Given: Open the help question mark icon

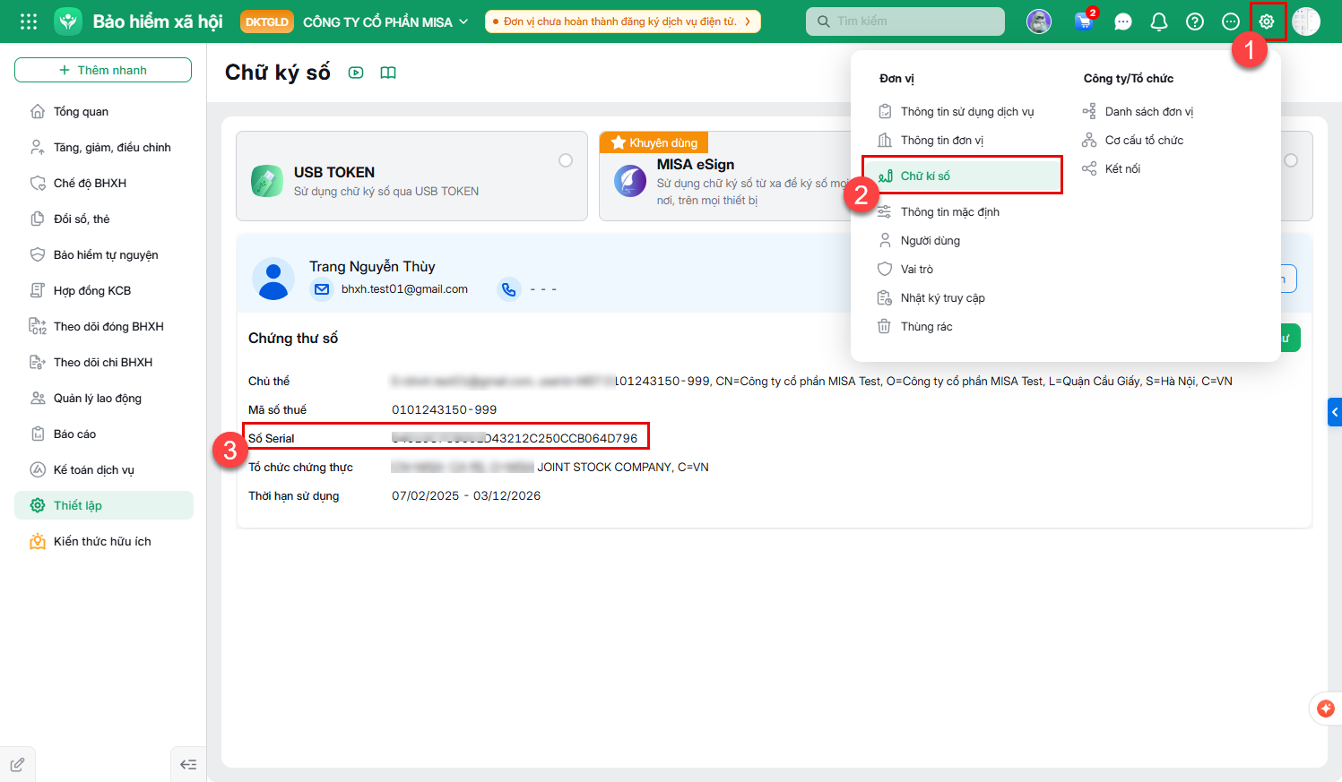Looking at the screenshot, I should point(1195,21).
